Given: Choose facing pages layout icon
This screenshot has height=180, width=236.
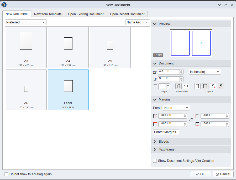Looking at the screenshot, I should coord(205,86).
